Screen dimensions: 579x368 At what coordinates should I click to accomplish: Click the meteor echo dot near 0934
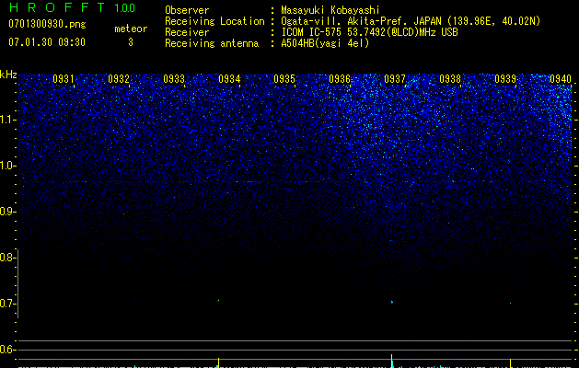218,301
